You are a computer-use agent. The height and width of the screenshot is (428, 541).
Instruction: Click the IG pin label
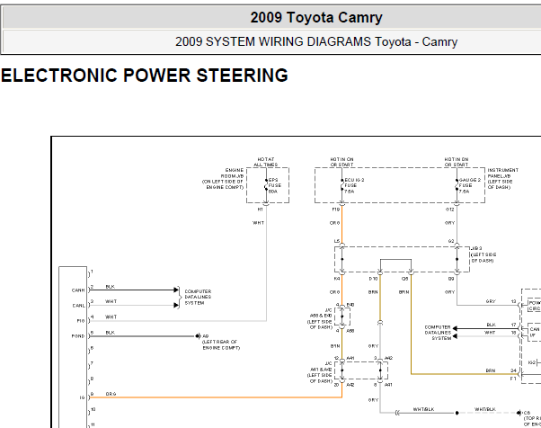(82, 397)
